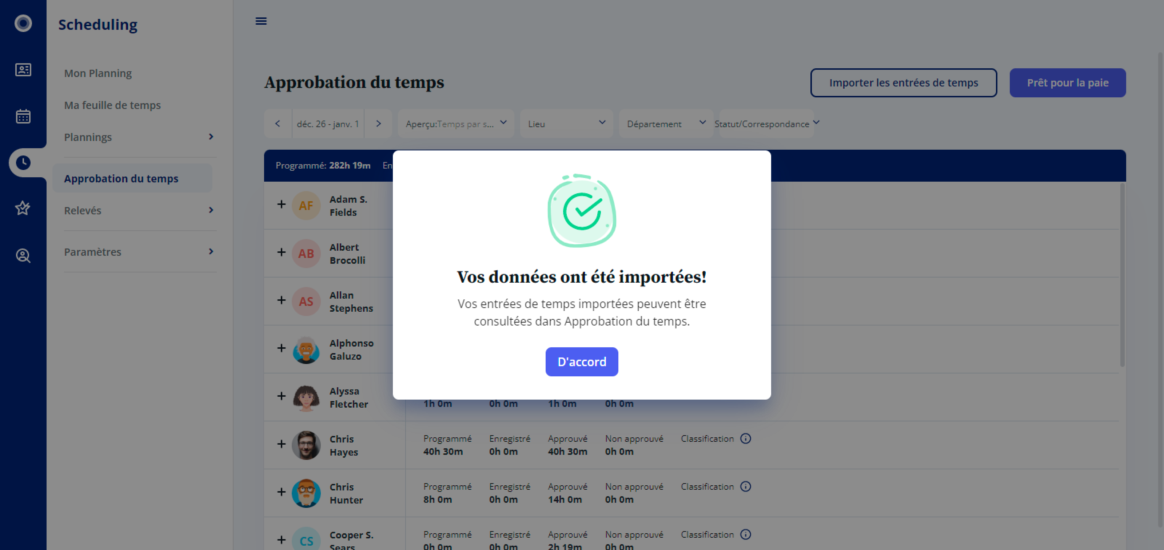Click the D'accord button in the dialog
This screenshot has width=1164, height=550.
tap(582, 362)
